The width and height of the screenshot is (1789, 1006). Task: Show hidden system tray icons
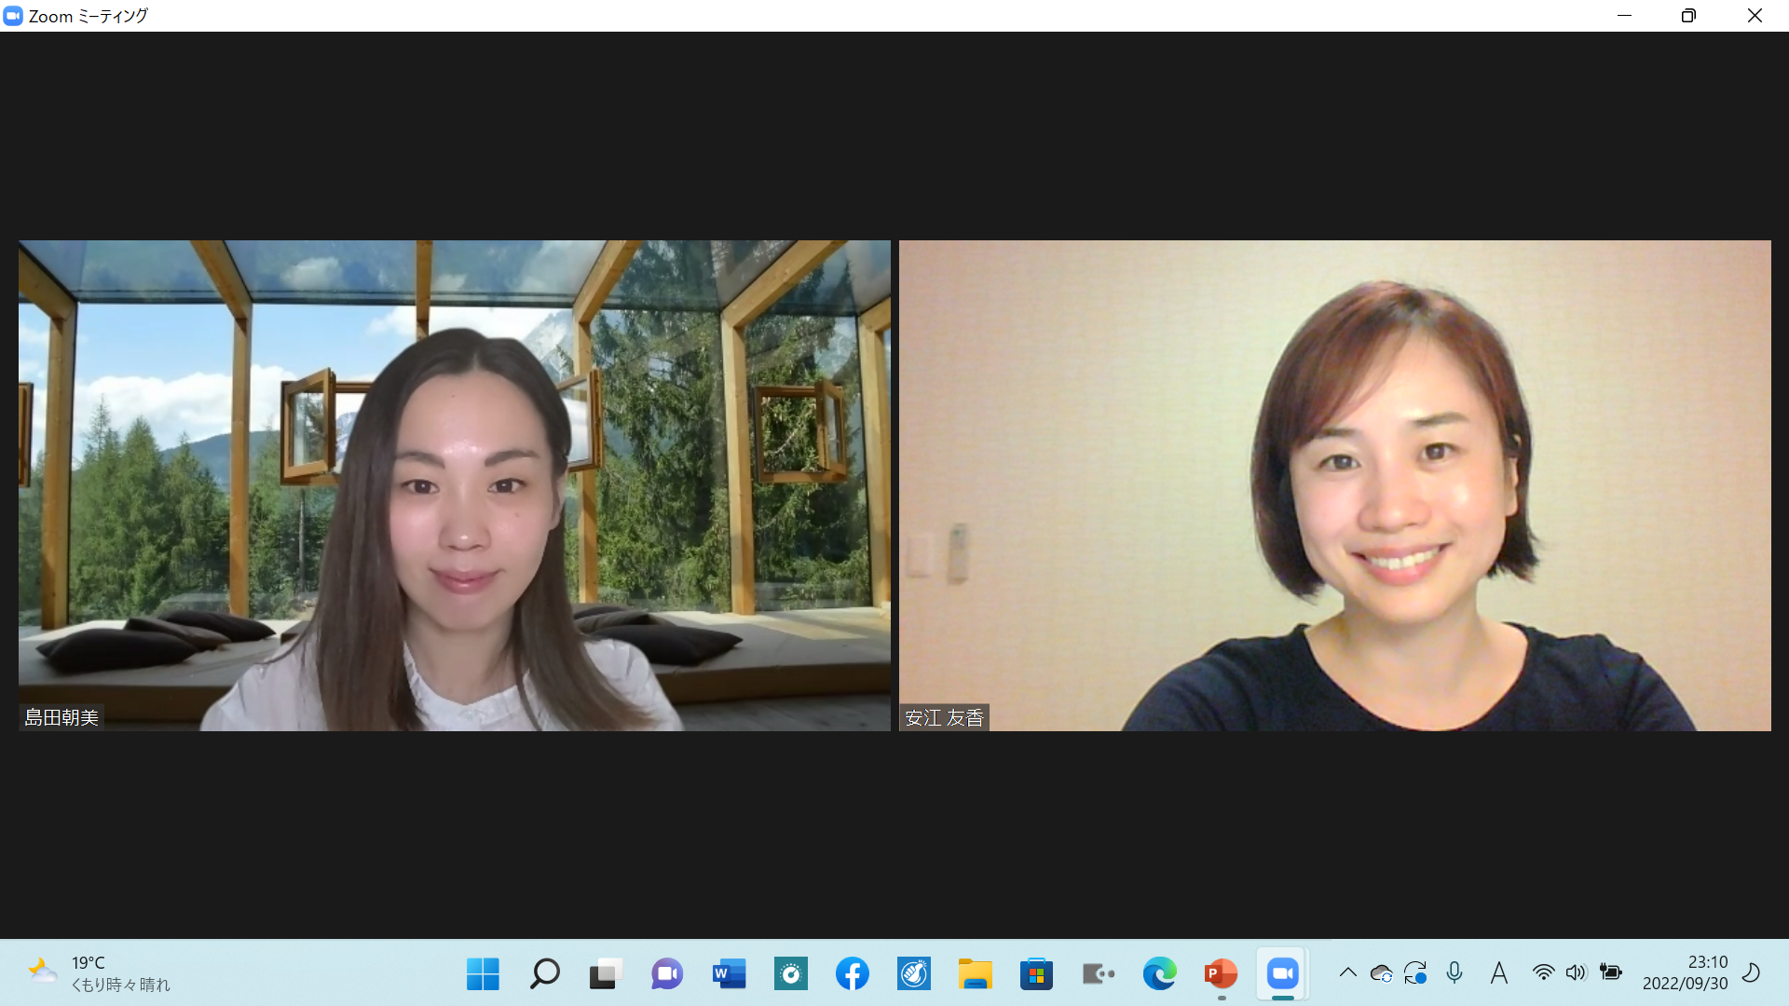(x=1347, y=972)
